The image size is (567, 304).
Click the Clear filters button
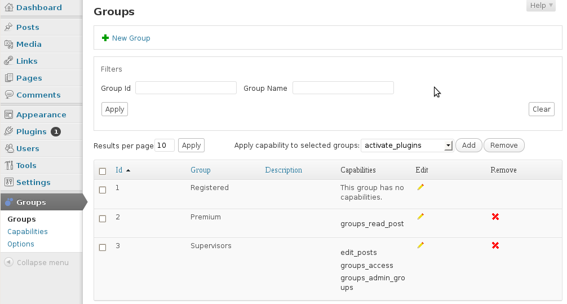(541, 109)
